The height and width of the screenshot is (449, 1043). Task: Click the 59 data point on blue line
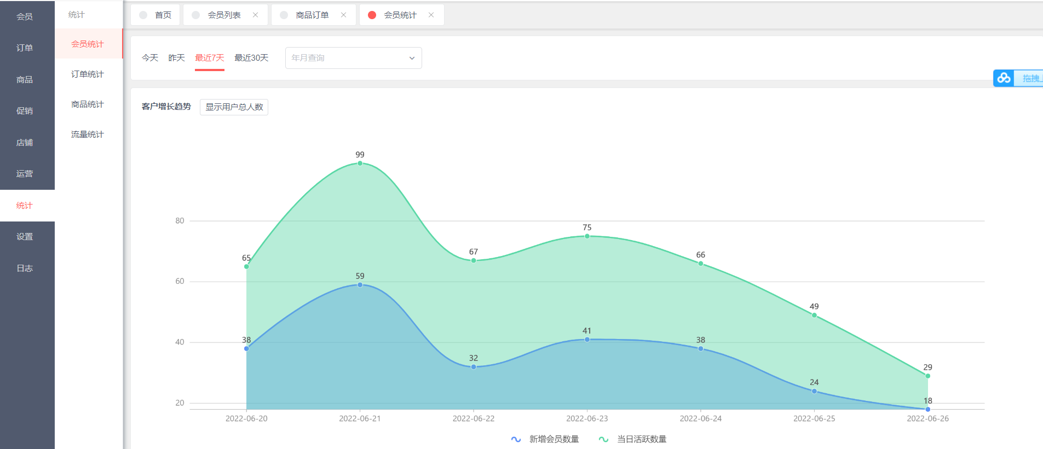tap(360, 284)
